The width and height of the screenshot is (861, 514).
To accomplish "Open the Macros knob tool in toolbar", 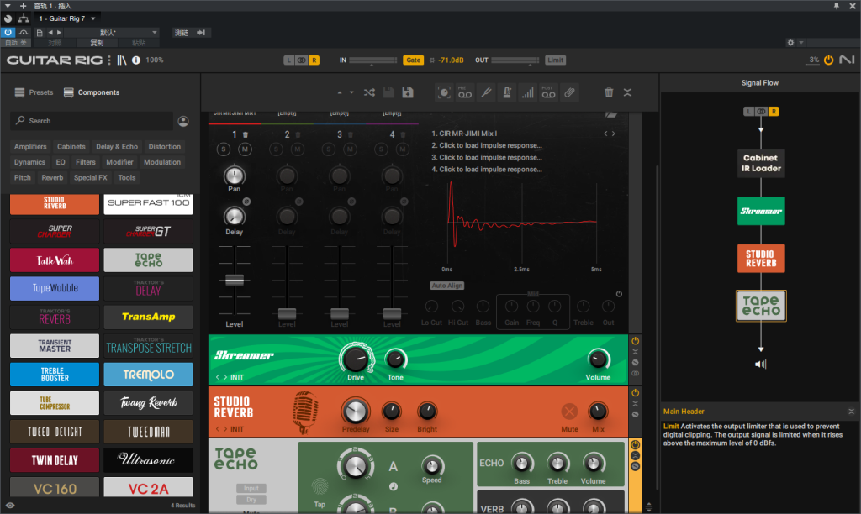I will pyautogui.click(x=444, y=92).
